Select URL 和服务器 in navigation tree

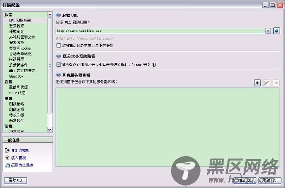(x=20, y=20)
